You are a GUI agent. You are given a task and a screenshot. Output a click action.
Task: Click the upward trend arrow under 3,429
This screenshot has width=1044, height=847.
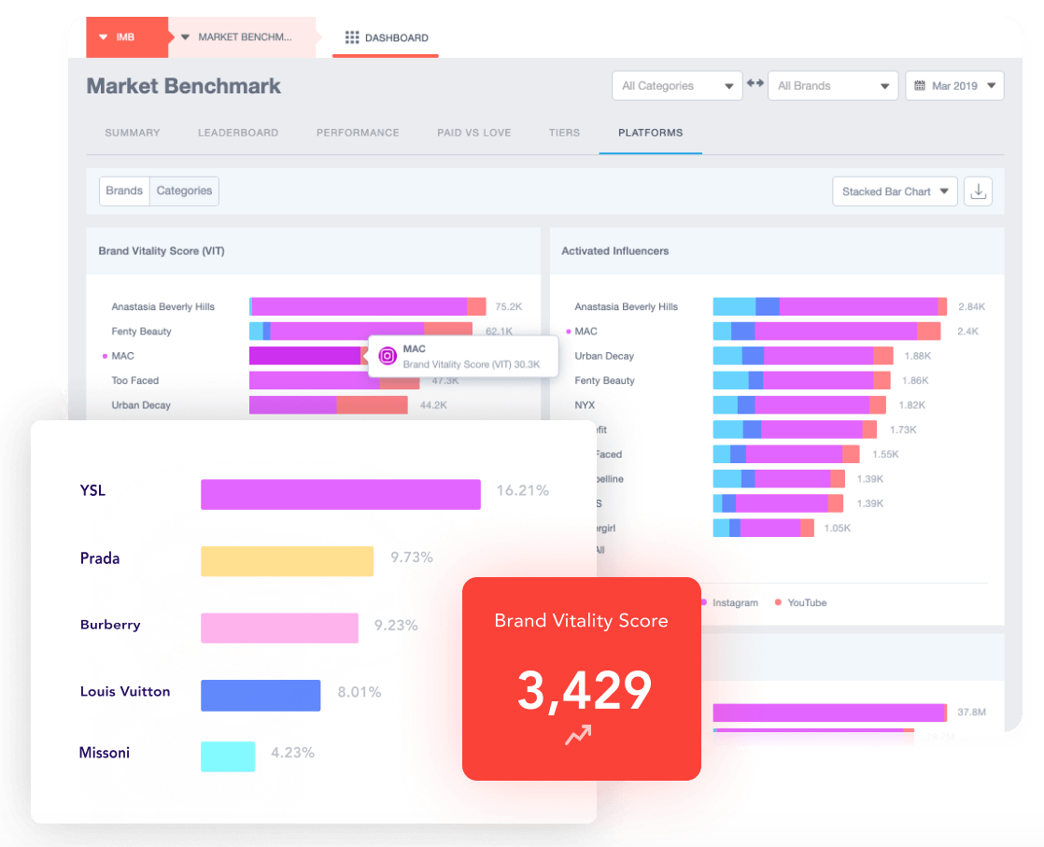[x=578, y=735]
